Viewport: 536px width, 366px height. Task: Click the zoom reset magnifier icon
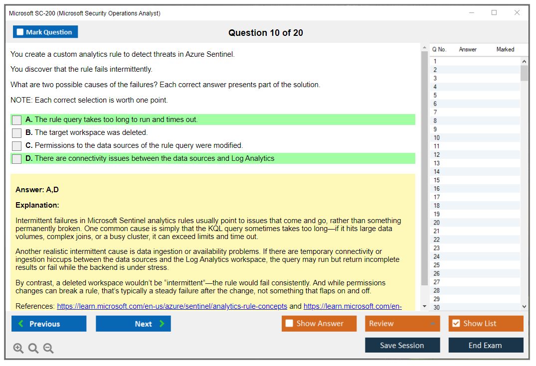pyautogui.click(x=33, y=349)
